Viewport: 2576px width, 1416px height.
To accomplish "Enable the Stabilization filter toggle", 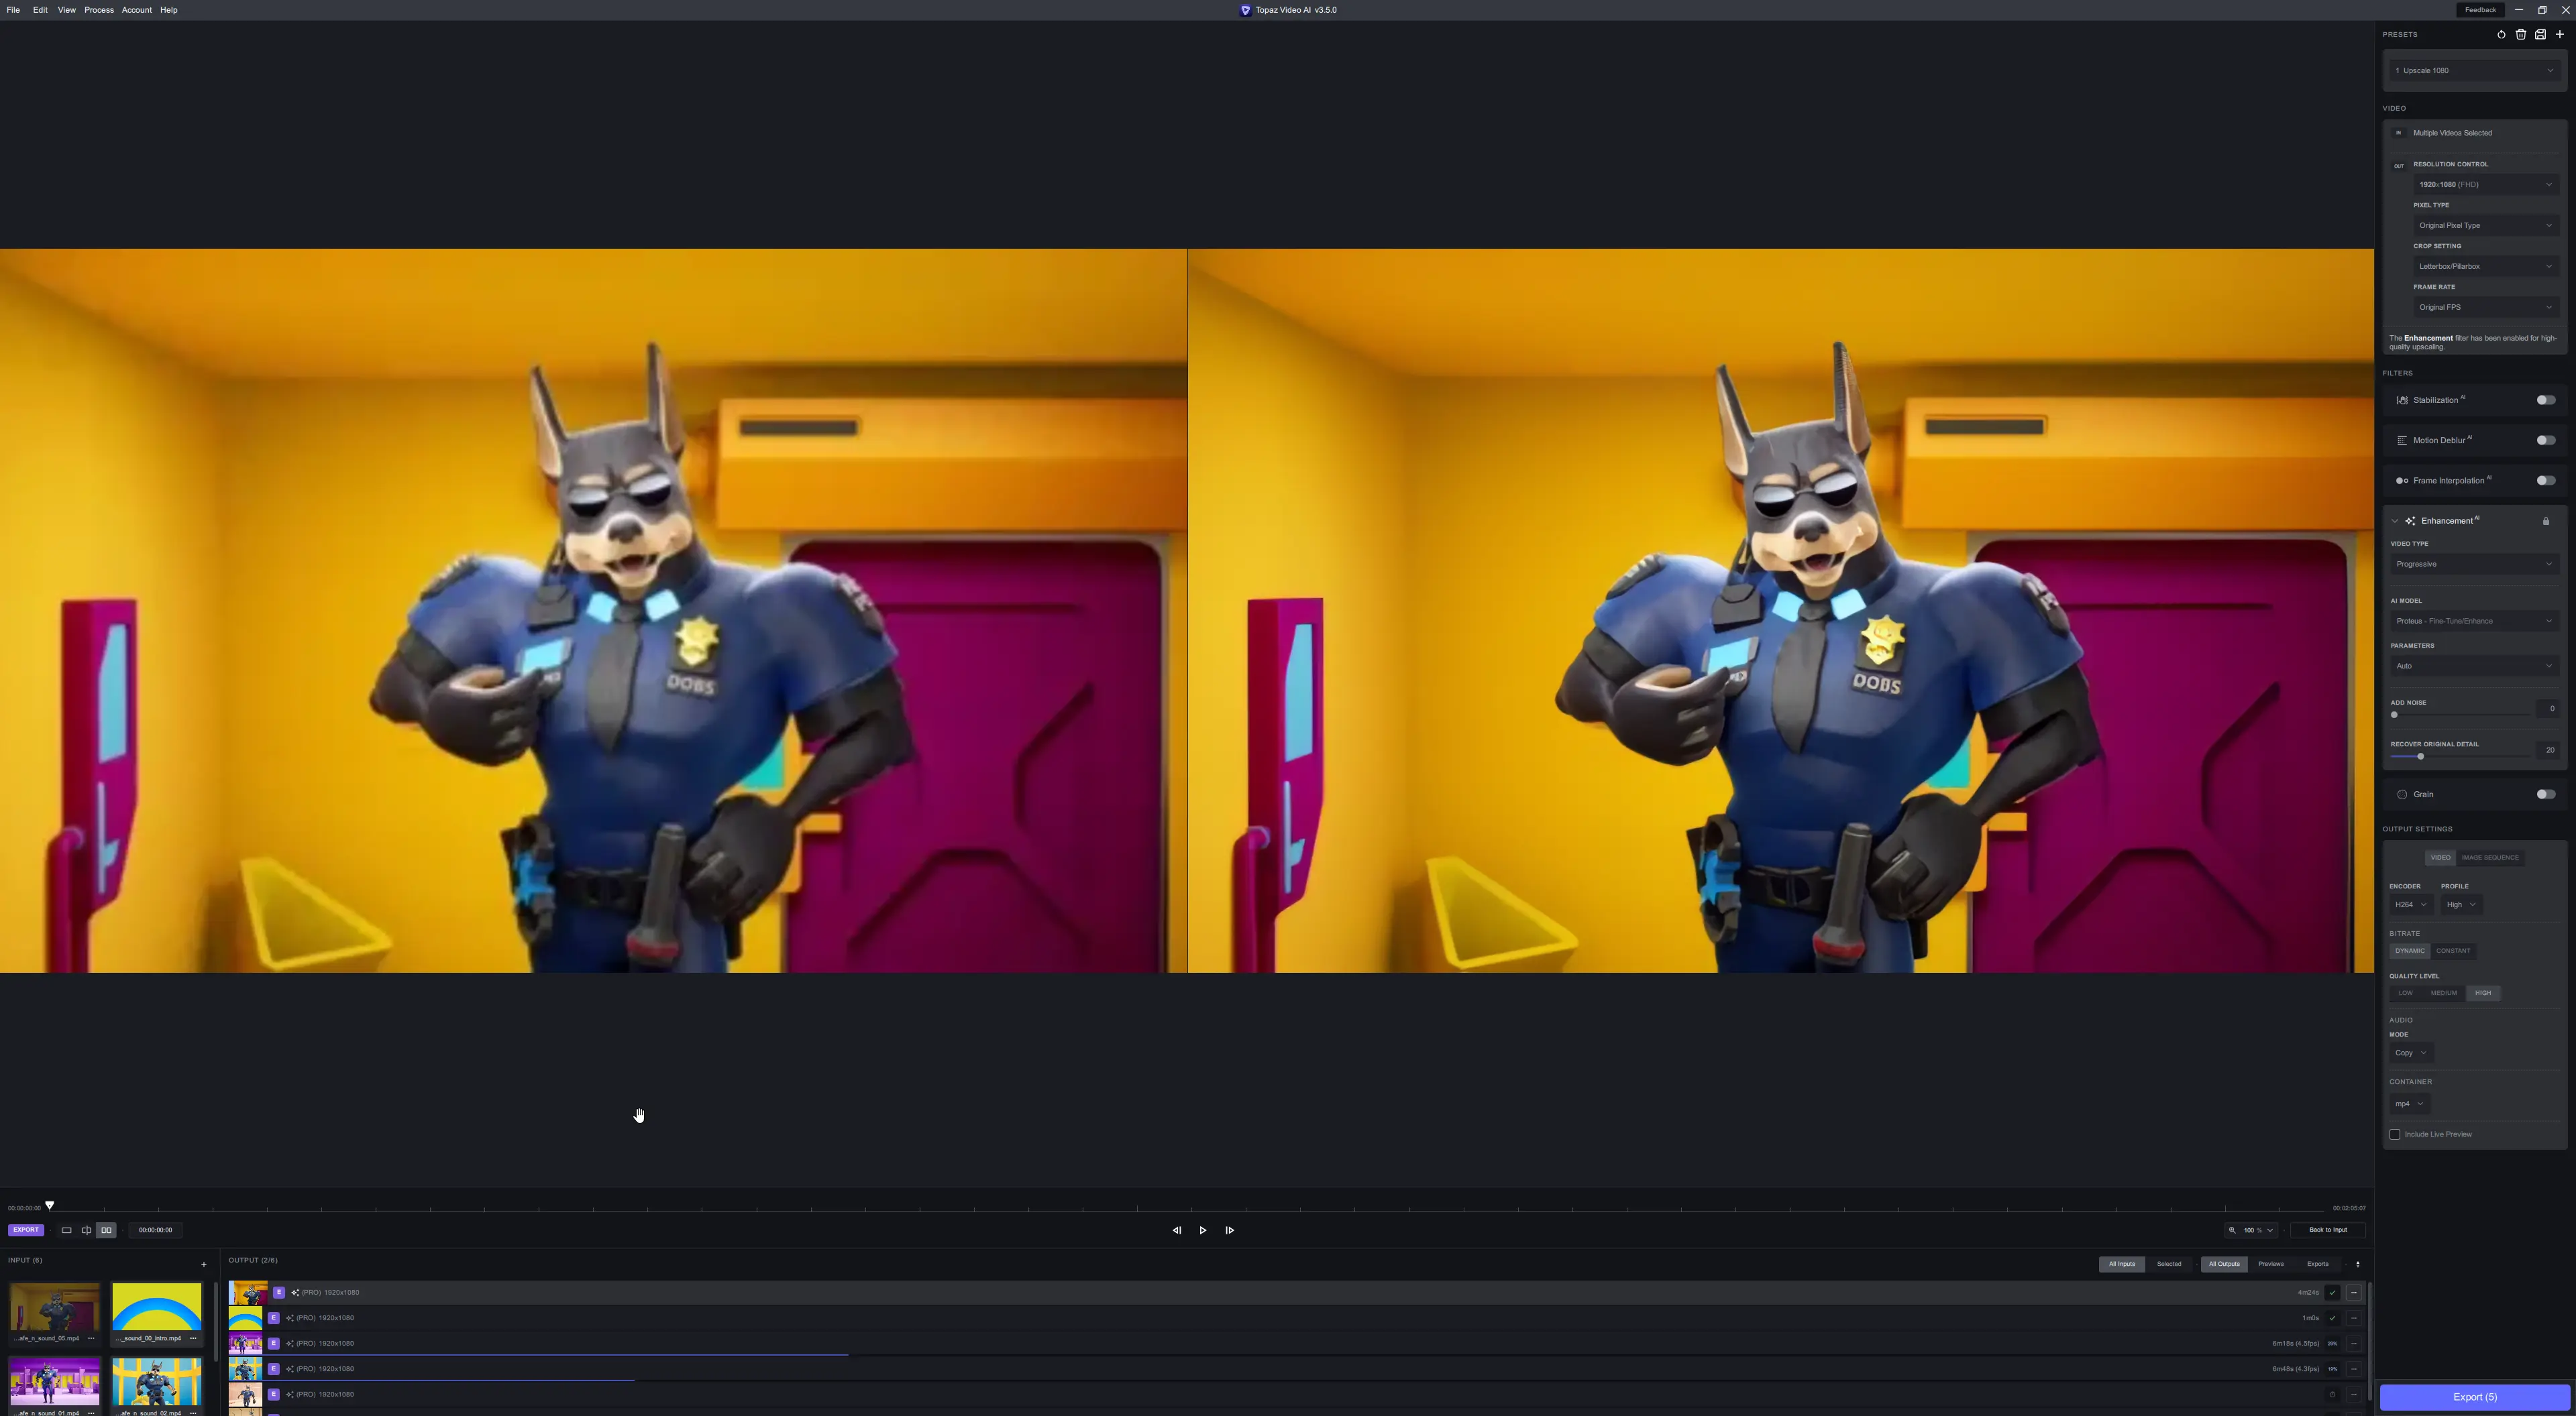I will coord(2545,400).
